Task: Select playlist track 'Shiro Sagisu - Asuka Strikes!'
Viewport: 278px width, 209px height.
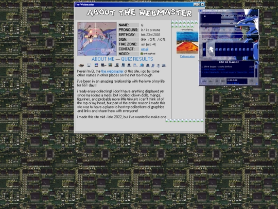Action: 228,67
